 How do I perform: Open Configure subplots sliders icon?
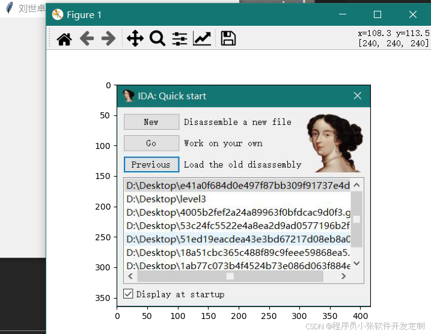(180, 38)
